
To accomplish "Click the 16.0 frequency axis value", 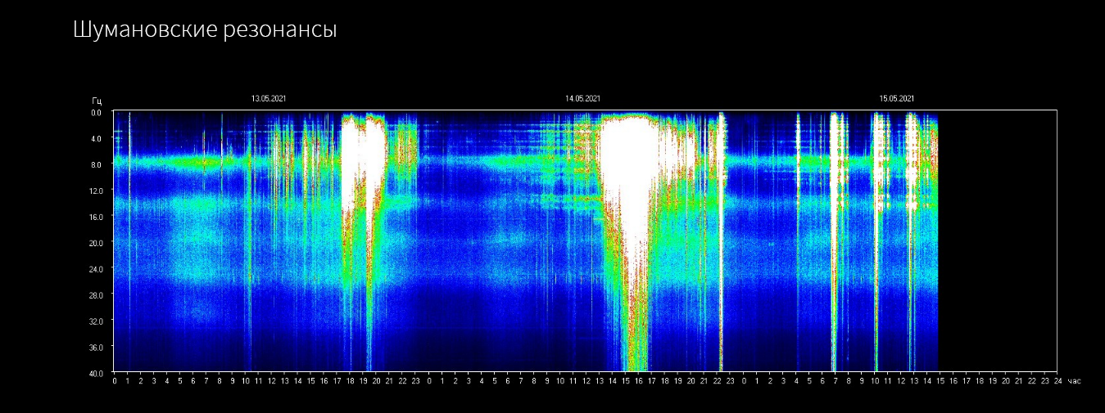I will coord(96,217).
